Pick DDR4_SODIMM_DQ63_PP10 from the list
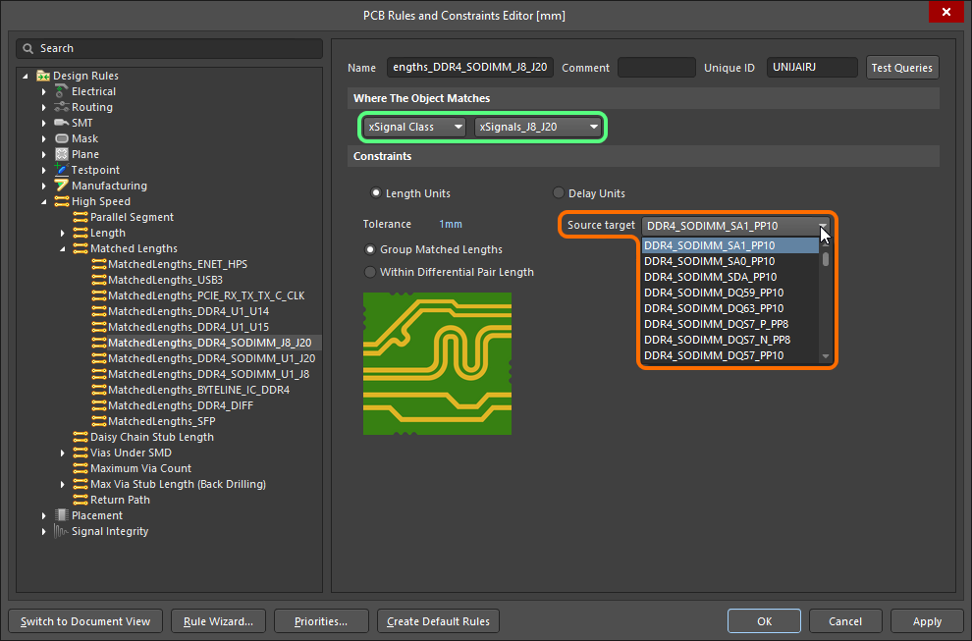Viewport: 972px width, 641px height. [x=714, y=308]
